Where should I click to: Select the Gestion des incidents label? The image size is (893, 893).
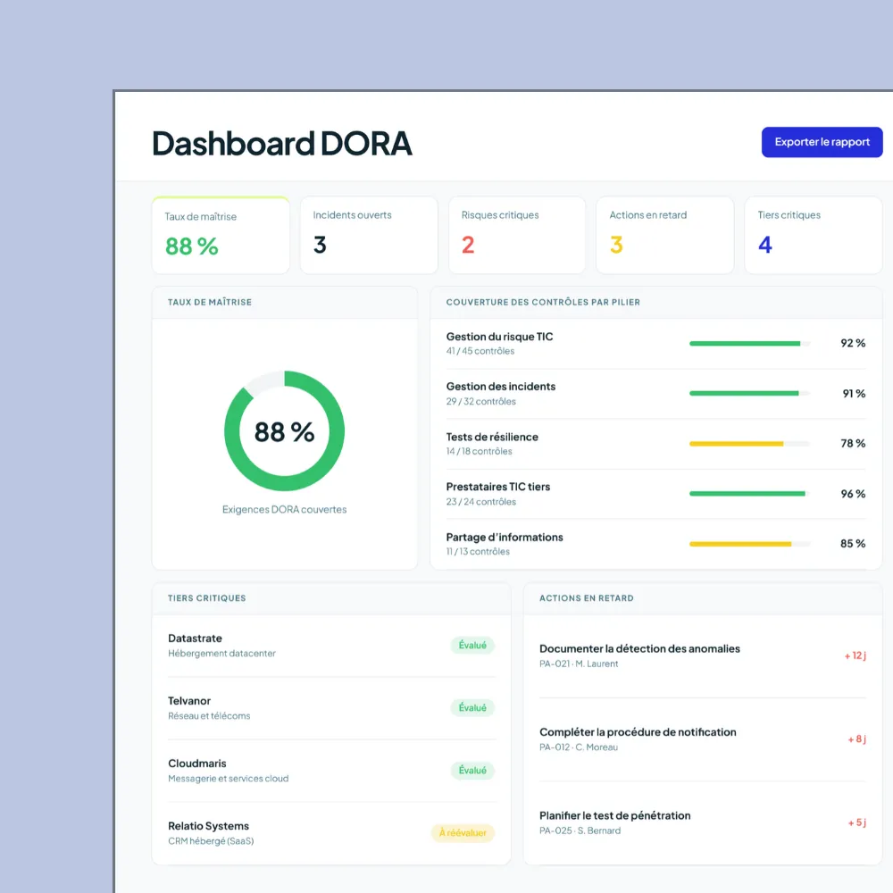tap(501, 386)
